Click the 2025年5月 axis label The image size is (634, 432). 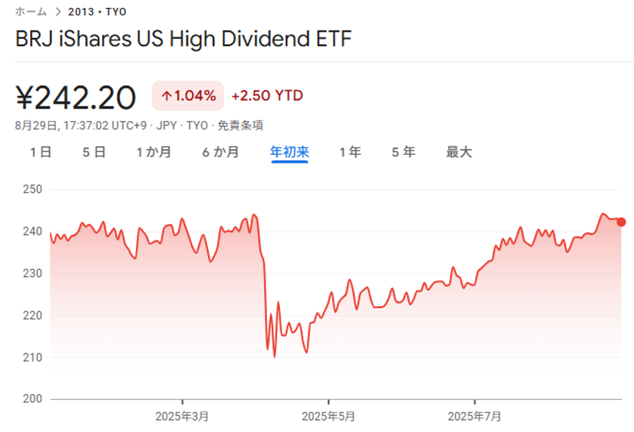pos(328,416)
